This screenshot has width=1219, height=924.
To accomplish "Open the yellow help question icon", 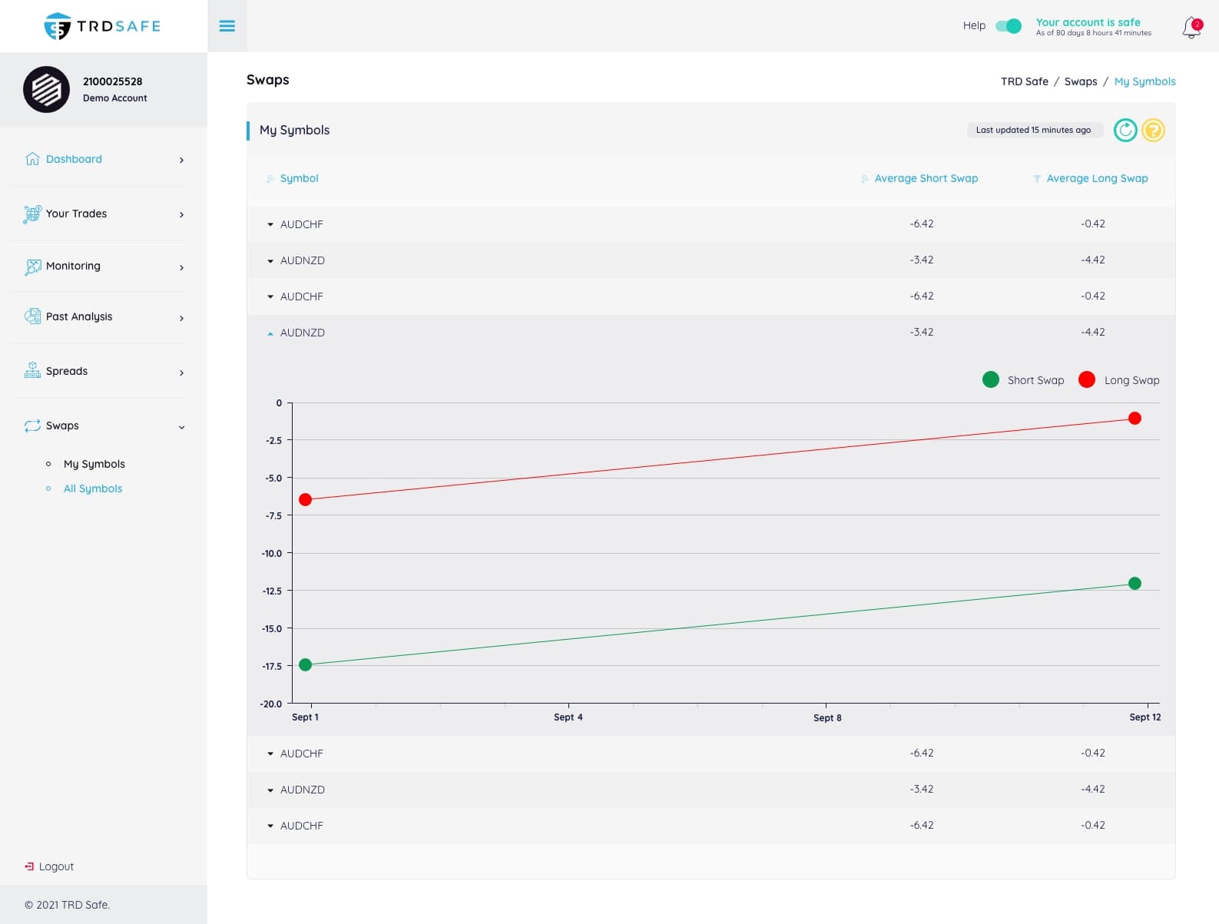I will point(1153,130).
